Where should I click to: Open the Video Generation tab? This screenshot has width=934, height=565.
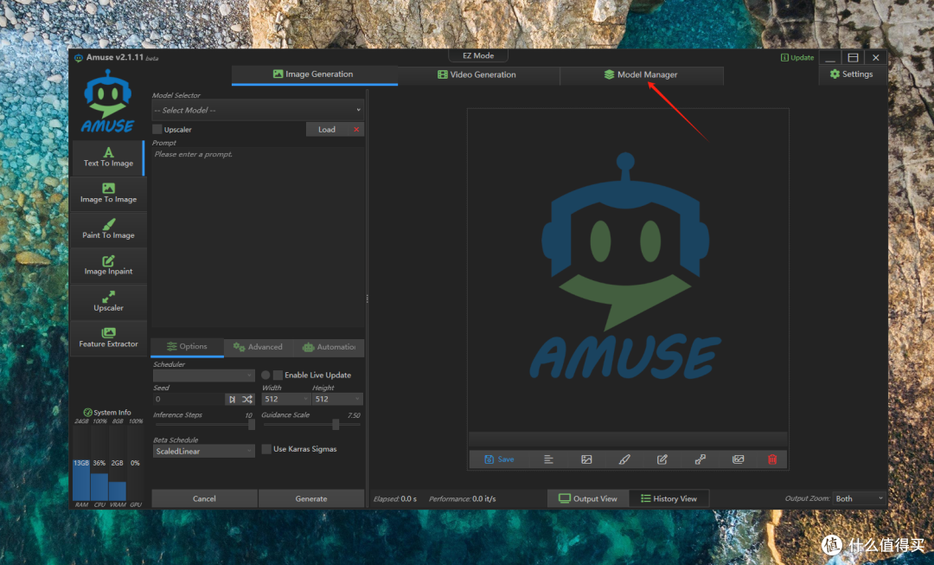pos(477,75)
